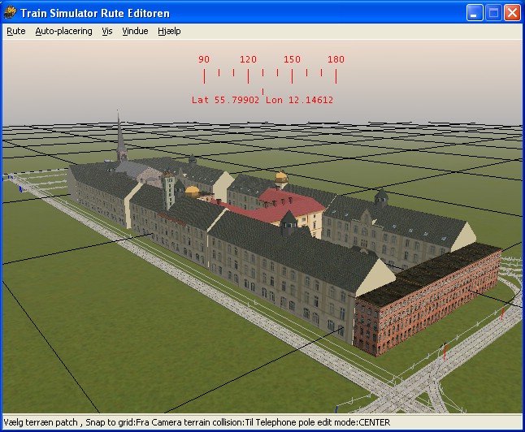Viewport: 525px width, 432px height.
Task: Close the Train Simulator Rute Editoren window
Action: pyautogui.click(x=512, y=13)
